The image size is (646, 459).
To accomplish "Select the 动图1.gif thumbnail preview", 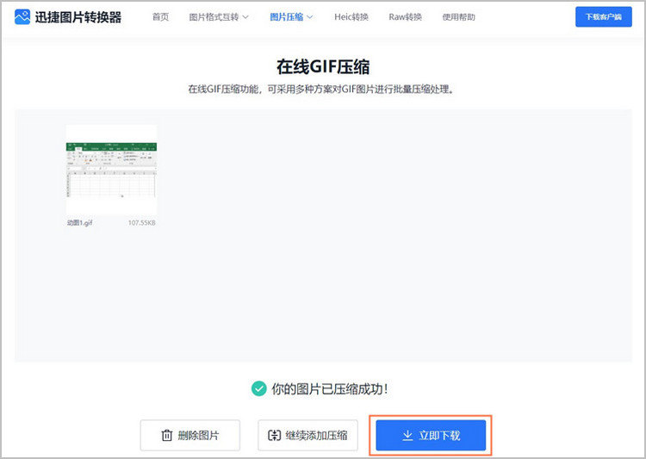I will [111, 171].
